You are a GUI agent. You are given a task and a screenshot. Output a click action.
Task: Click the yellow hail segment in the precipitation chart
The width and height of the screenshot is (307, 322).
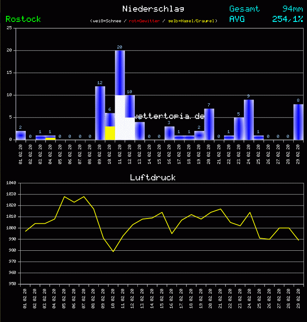[110, 133]
